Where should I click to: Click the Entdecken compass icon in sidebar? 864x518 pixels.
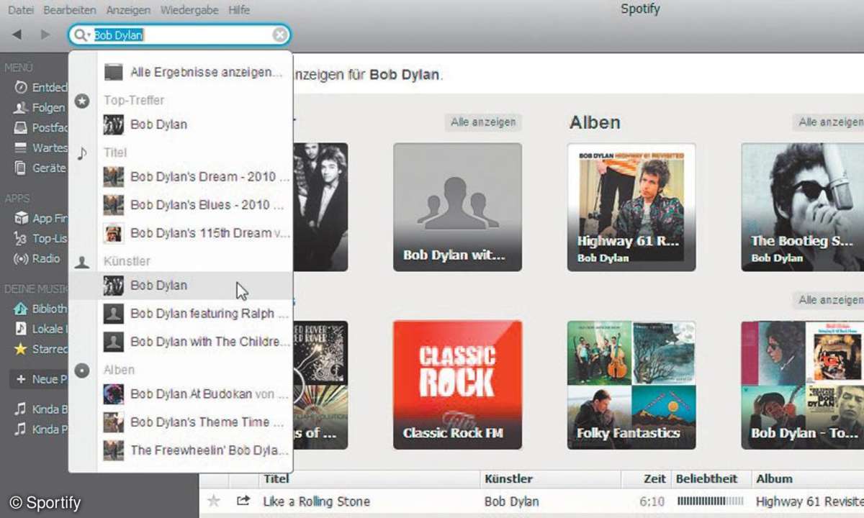tap(21, 87)
